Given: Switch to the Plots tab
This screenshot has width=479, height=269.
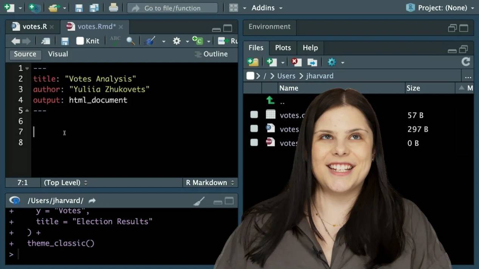Looking at the screenshot, I should tap(283, 48).
